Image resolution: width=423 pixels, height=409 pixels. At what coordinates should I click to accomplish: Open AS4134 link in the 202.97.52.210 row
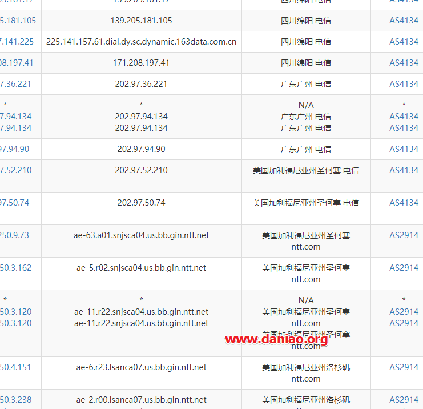404,170
